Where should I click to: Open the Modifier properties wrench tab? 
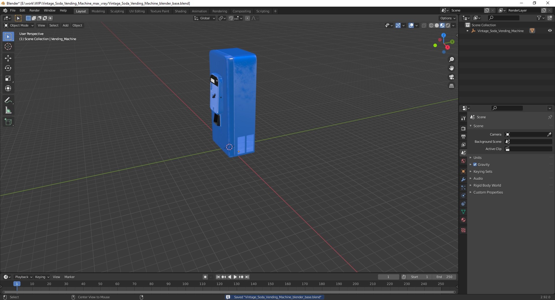pyautogui.click(x=463, y=179)
